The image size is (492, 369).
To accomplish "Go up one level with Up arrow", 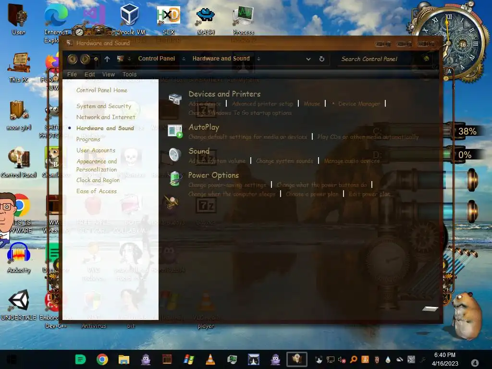I will coord(107,59).
